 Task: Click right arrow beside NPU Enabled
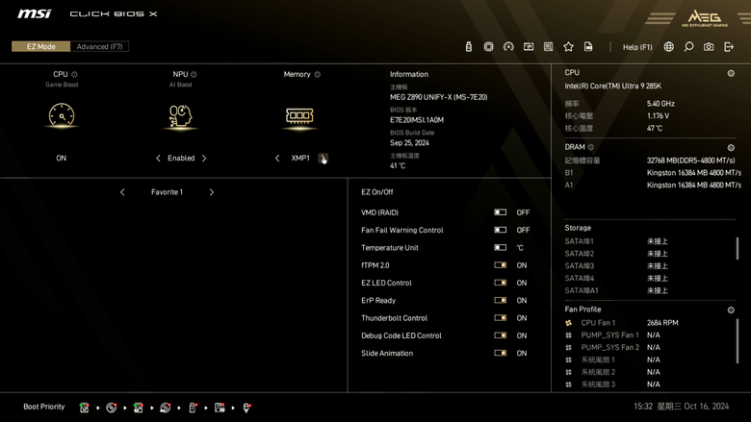[204, 159]
